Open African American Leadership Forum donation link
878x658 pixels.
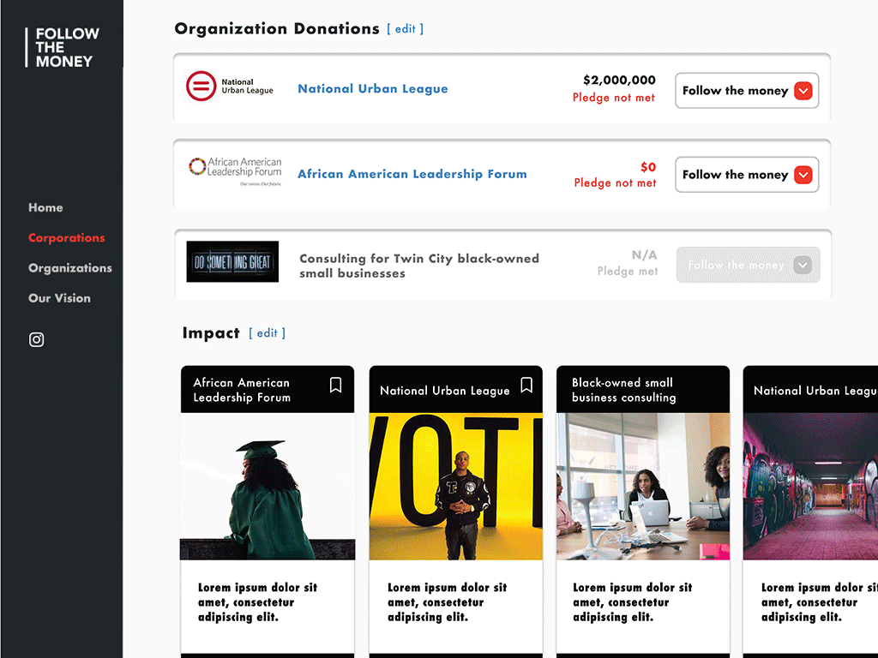click(x=412, y=174)
